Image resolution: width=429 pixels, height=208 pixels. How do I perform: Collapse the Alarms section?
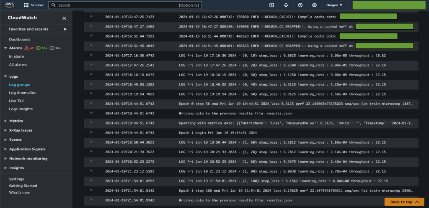(x=6, y=48)
